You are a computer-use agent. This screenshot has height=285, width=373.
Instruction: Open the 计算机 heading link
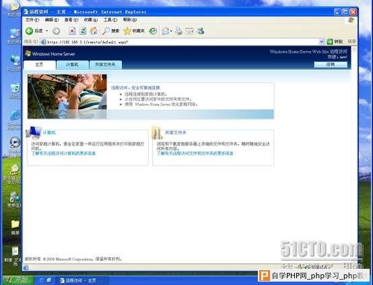pos(49,133)
